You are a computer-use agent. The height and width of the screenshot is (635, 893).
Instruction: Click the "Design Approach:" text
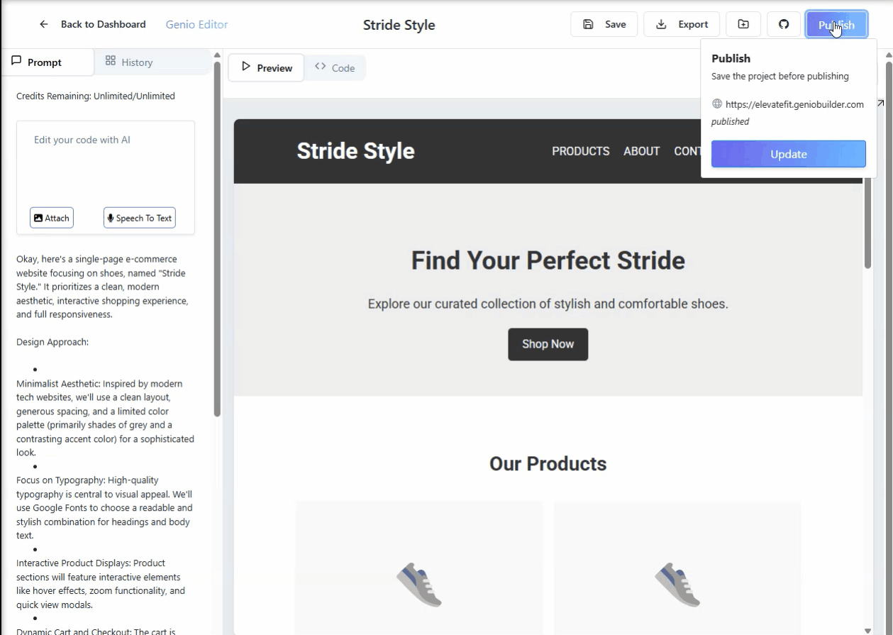52,342
